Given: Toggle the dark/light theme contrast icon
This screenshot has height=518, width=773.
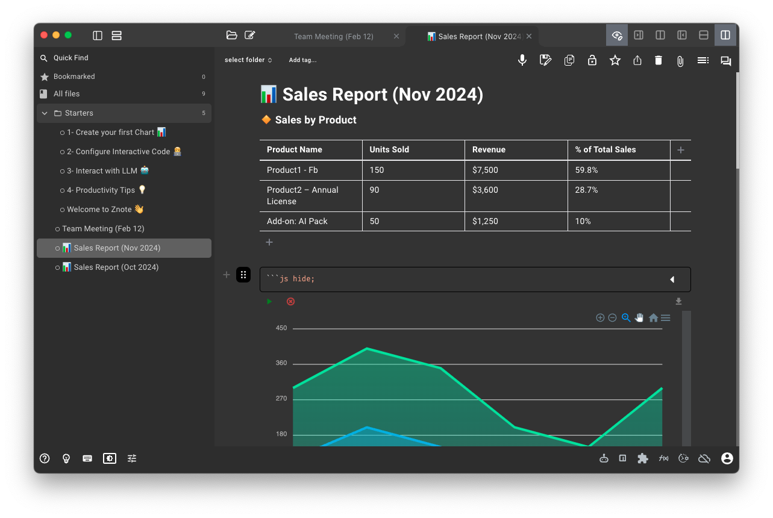Looking at the screenshot, I should click(x=110, y=458).
